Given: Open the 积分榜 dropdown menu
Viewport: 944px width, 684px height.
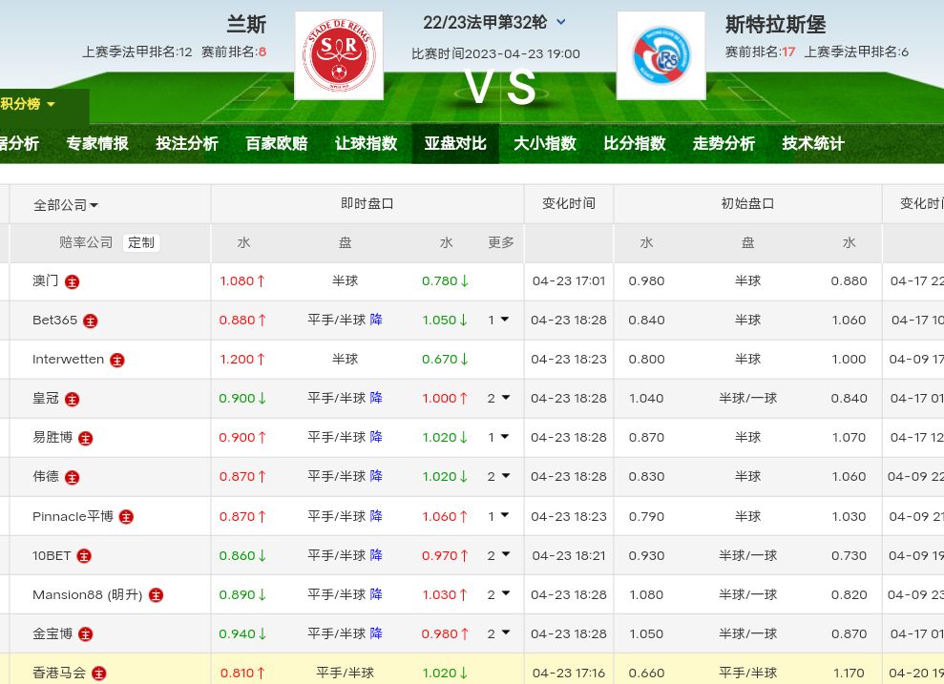Looking at the screenshot, I should tap(29, 104).
